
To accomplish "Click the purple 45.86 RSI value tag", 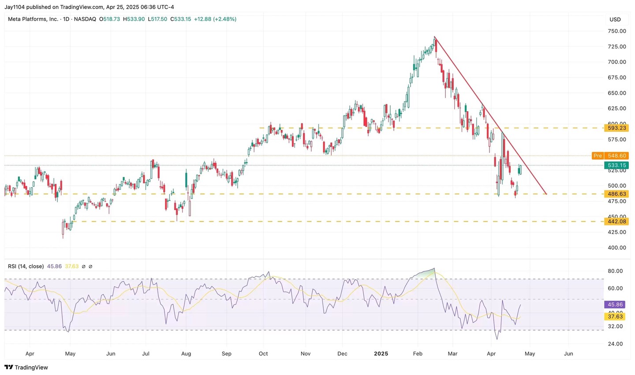I will click(615, 304).
